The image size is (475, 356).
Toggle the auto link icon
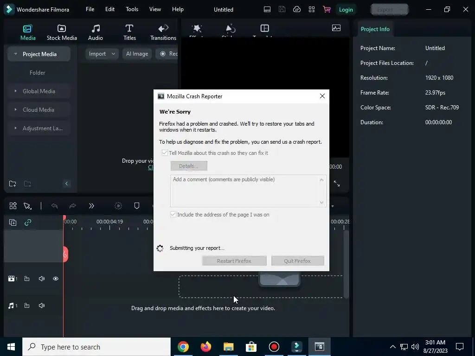tap(28, 222)
